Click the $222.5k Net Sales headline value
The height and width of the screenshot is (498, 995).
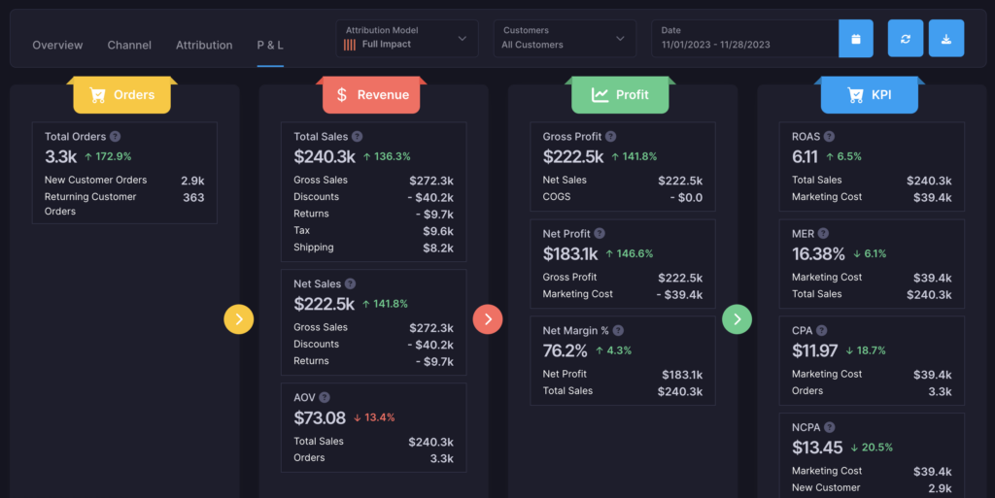click(x=324, y=304)
